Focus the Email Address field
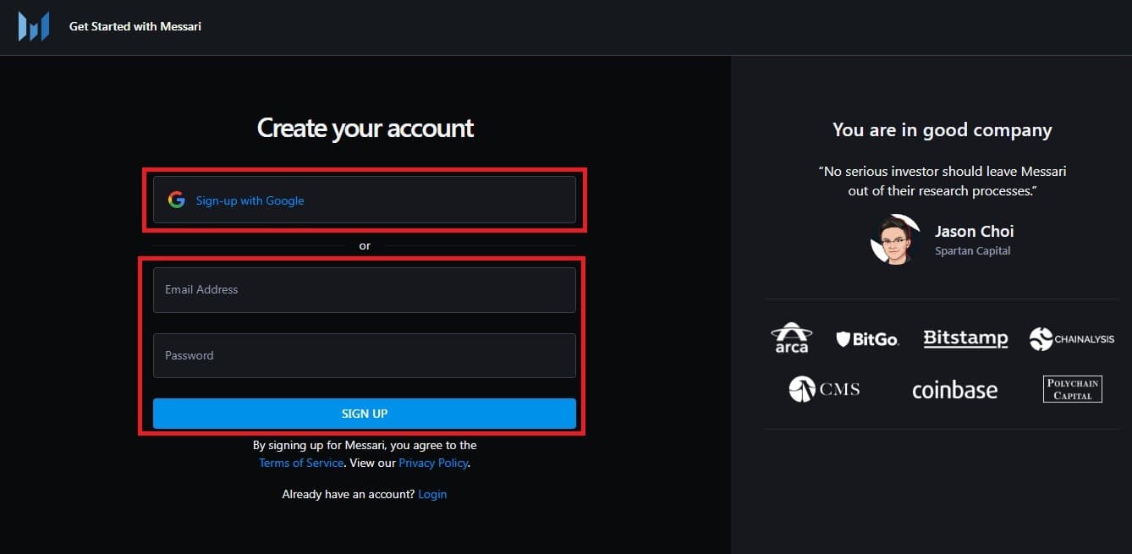This screenshot has width=1132, height=554. (365, 290)
